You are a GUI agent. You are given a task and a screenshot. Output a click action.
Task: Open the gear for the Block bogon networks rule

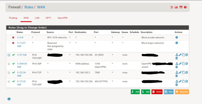tap(177, 43)
